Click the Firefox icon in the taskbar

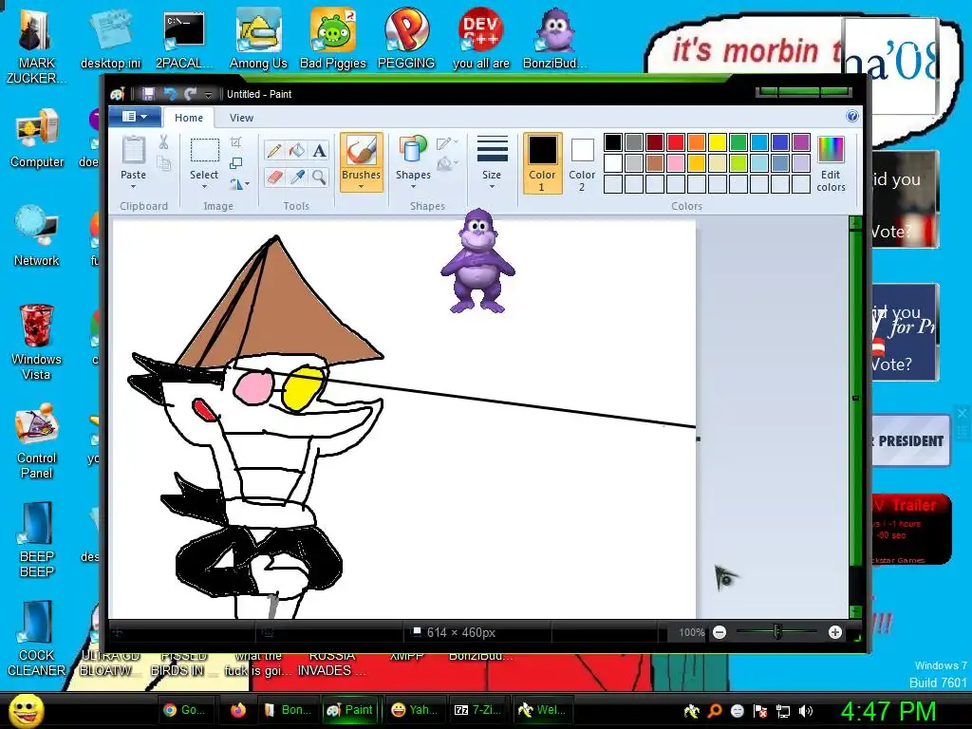click(x=238, y=710)
